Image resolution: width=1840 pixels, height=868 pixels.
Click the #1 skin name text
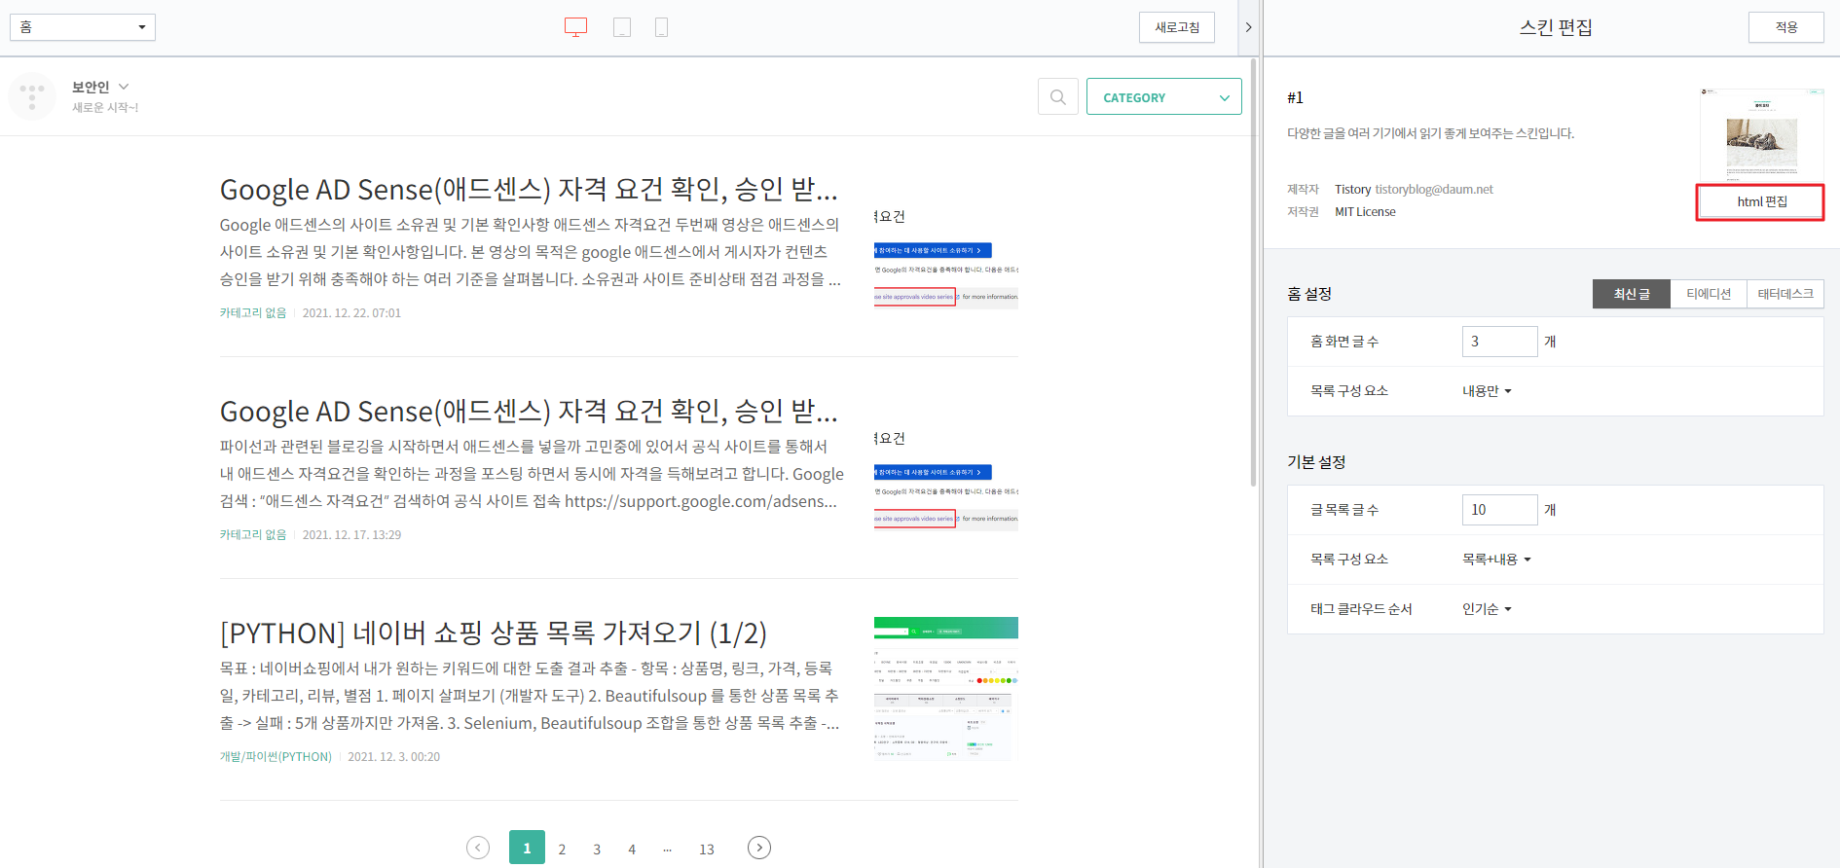click(1295, 97)
